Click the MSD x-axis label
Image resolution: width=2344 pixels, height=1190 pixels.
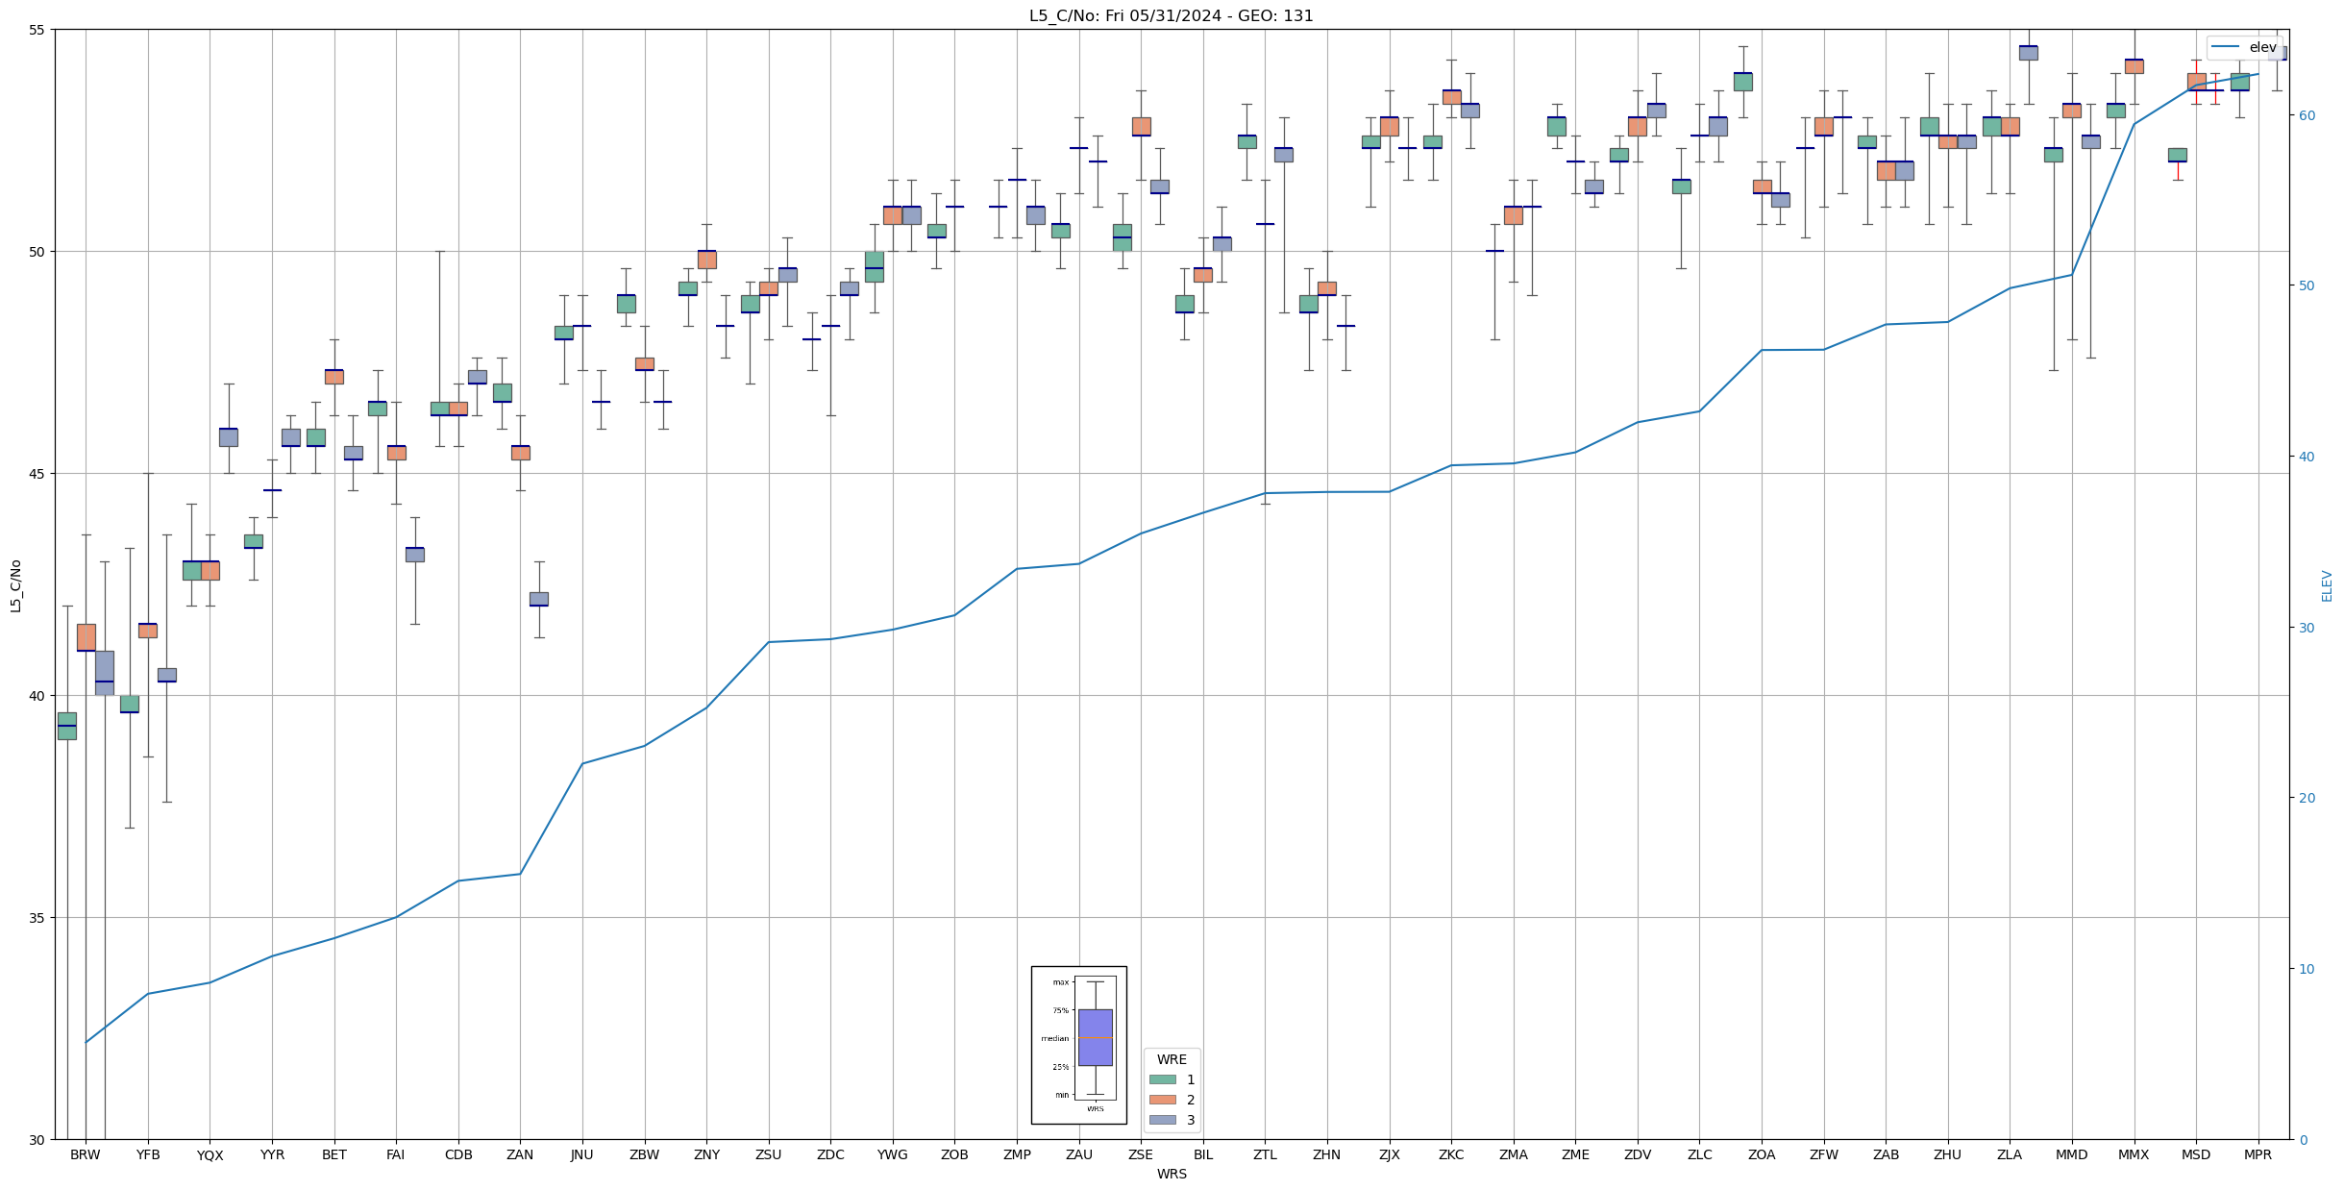tap(2196, 1154)
